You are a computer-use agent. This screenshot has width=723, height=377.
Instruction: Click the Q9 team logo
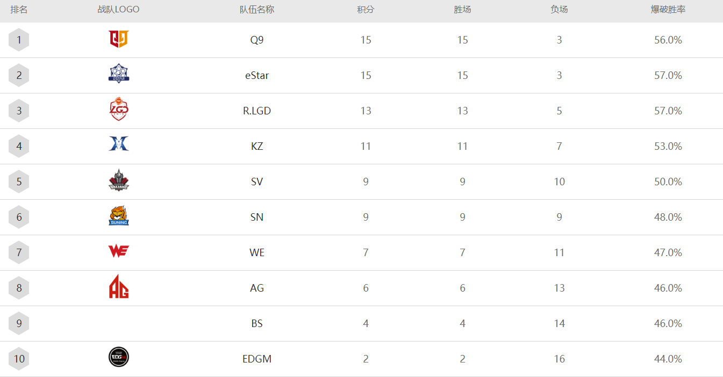click(118, 39)
